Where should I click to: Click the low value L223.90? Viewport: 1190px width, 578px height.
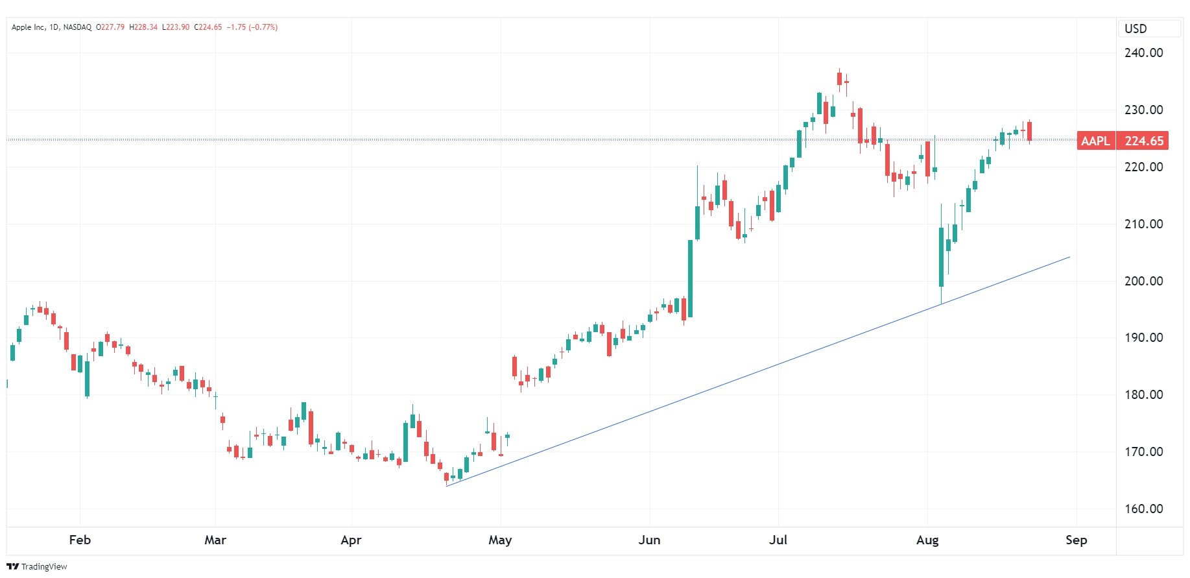[x=176, y=27]
